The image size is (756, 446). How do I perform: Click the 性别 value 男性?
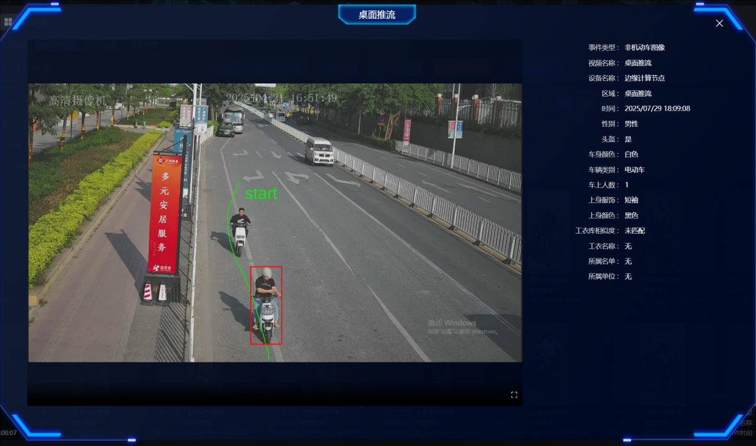coord(631,124)
